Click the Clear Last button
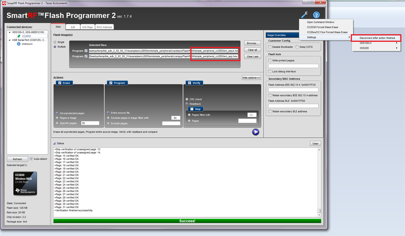Screen dimensions: 405x236 253,57
